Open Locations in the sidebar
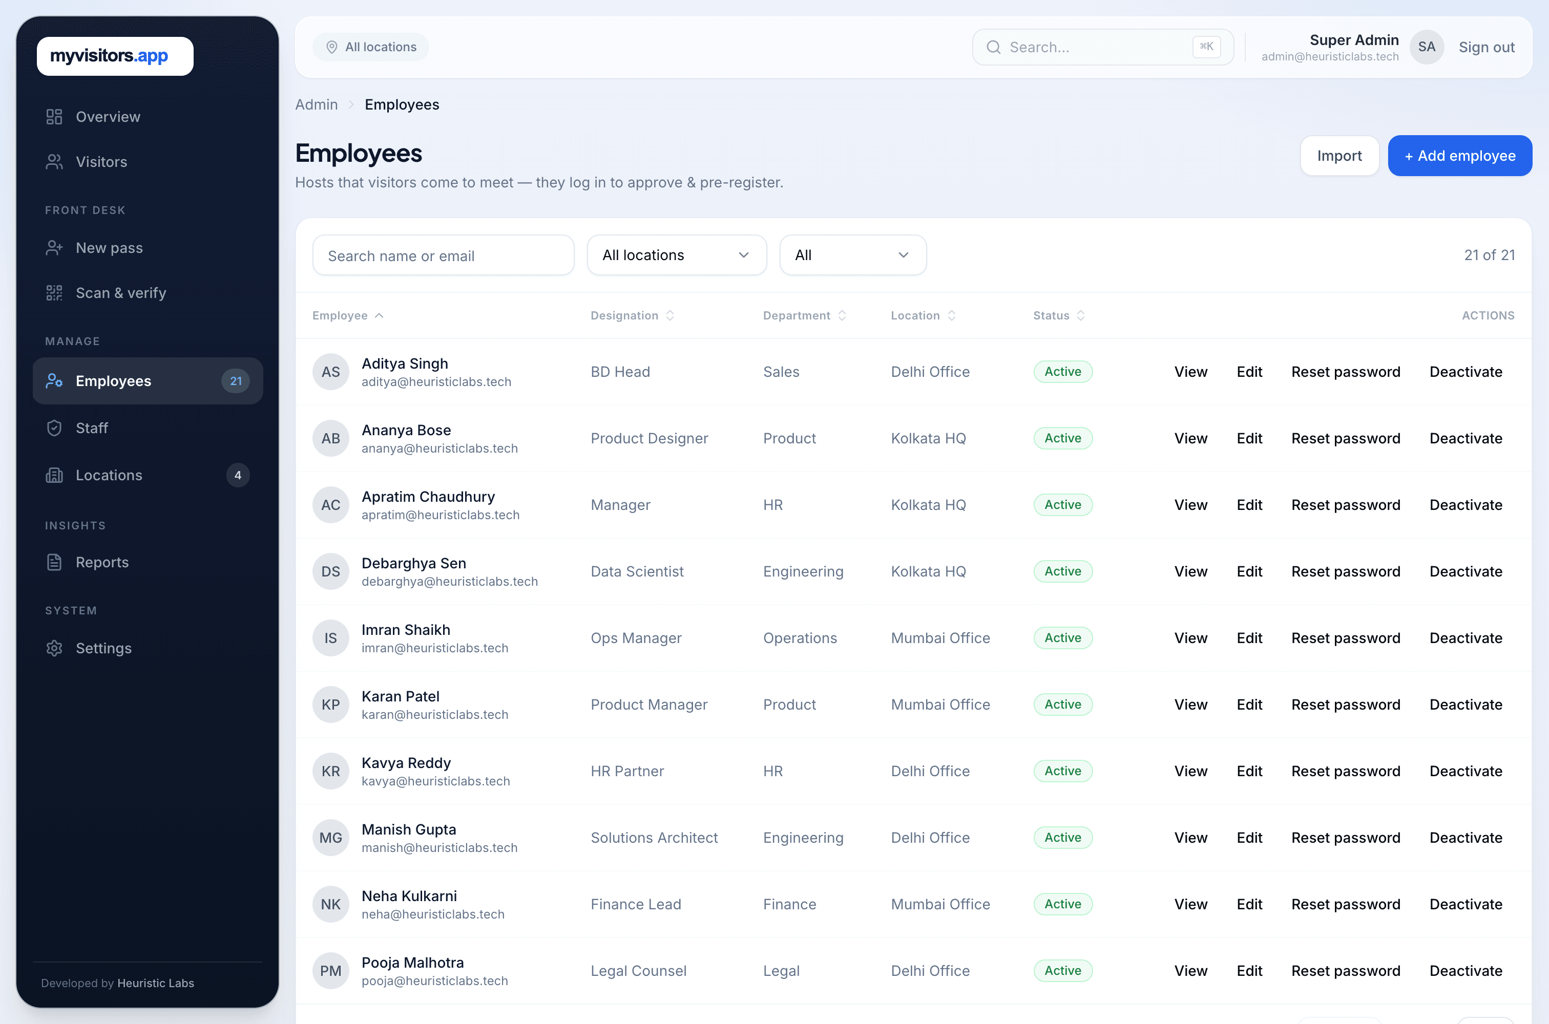This screenshot has height=1024, width=1549. coord(148,476)
